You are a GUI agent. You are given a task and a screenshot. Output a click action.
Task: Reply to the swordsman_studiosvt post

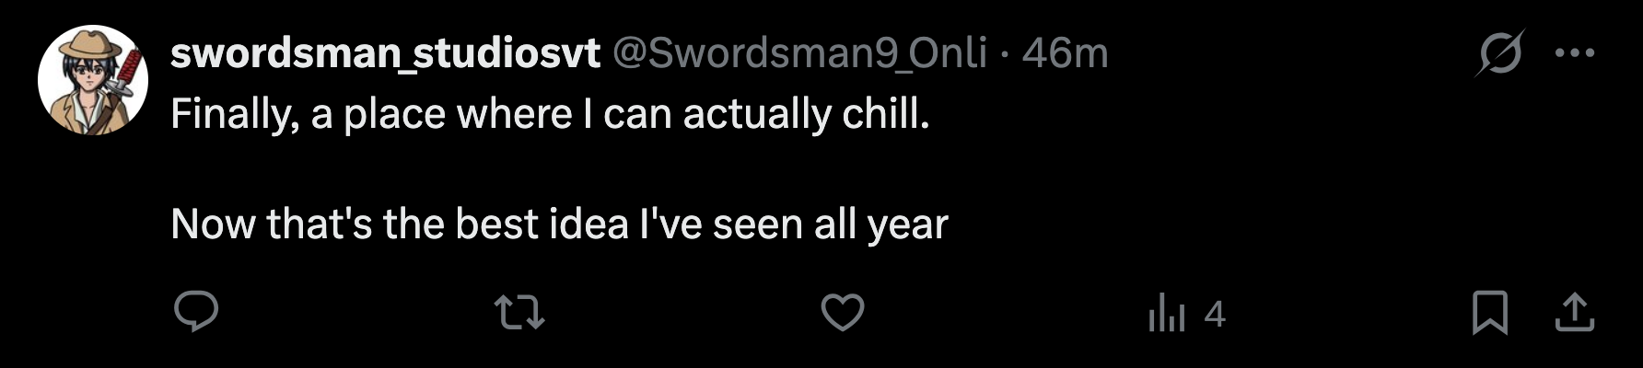tap(196, 313)
